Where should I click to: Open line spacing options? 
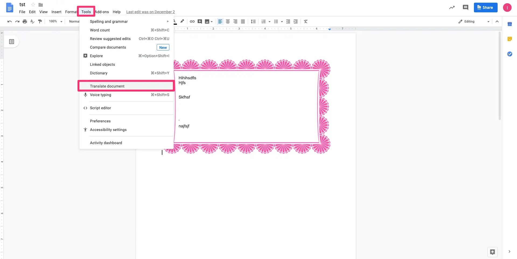click(253, 21)
